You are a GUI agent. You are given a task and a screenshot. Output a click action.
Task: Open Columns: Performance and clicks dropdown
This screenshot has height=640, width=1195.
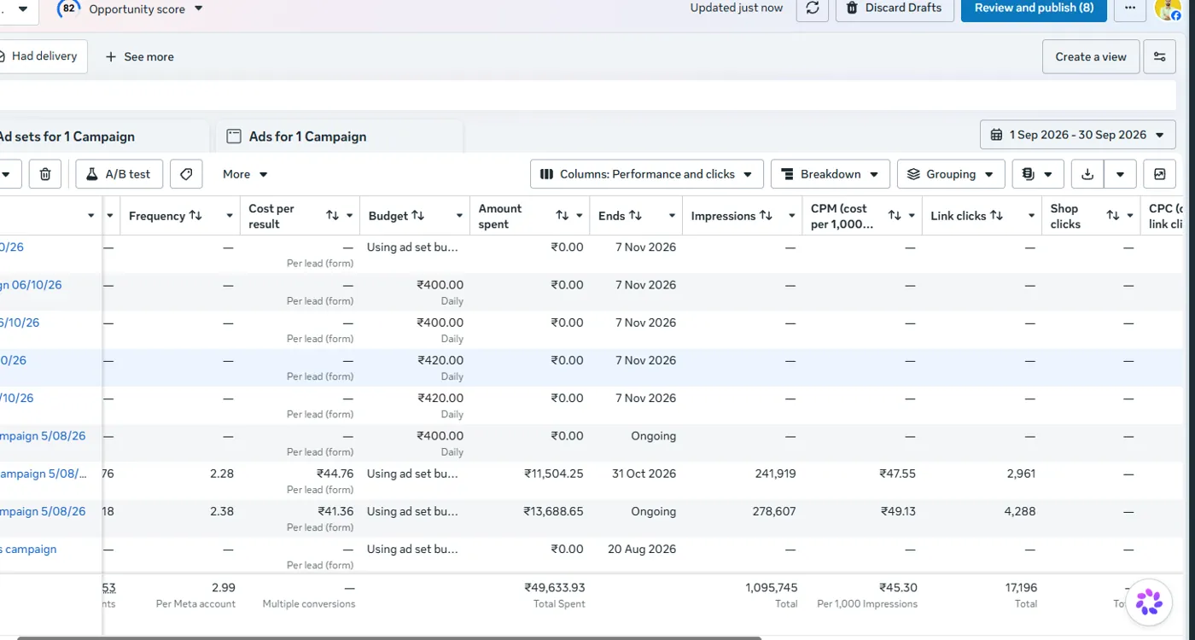(647, 174)
